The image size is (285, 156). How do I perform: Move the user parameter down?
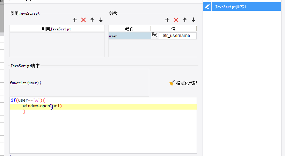pos(193,20)
